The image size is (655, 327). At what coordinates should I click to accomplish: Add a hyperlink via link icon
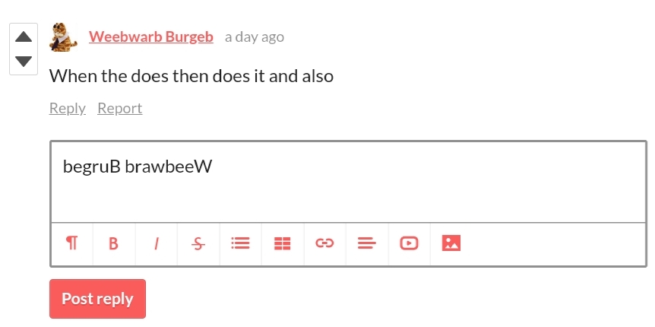(x=324, y=243)
